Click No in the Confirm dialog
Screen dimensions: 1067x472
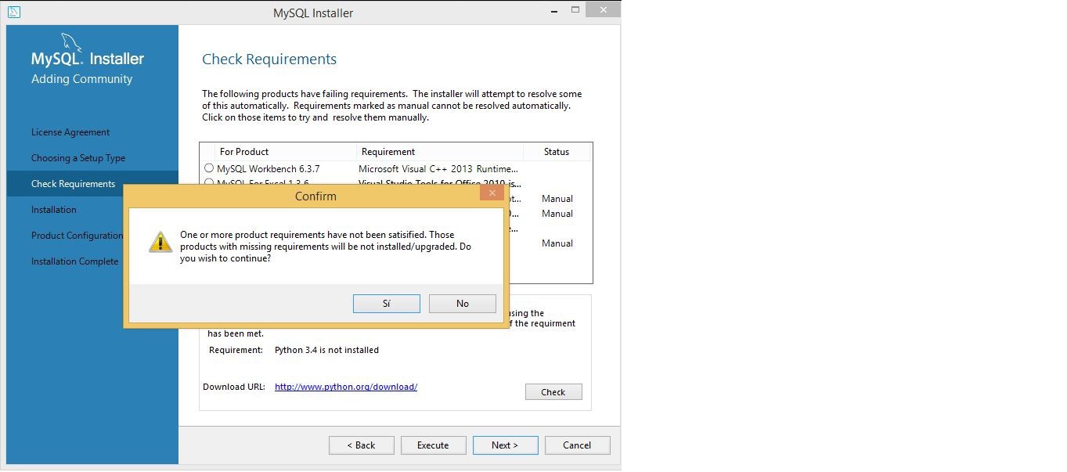(462, 304)
